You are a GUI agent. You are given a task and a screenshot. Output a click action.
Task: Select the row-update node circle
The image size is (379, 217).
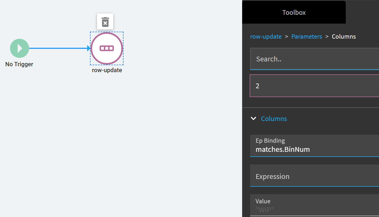pyautogui.click(x=107, y=48)
